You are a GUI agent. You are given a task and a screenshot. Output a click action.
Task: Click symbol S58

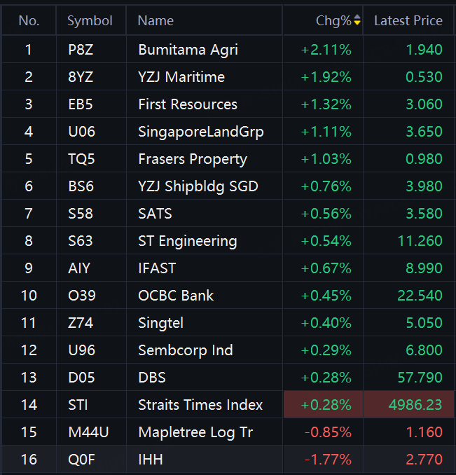(x=81, y=214)
